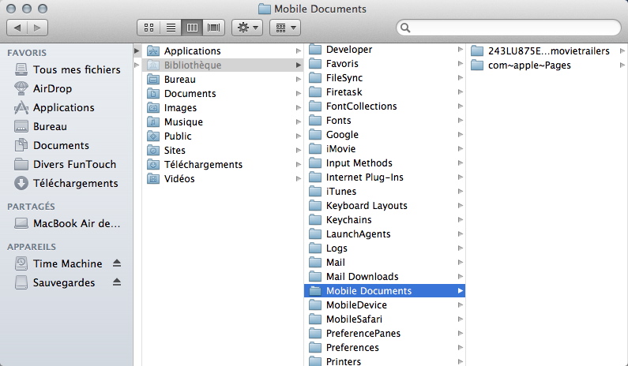Eject the Time Machine drive

(x=117, y=263)
